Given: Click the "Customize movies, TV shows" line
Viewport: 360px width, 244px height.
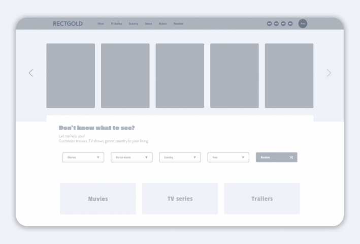Looking at the screenshot, I should point(103,141).
